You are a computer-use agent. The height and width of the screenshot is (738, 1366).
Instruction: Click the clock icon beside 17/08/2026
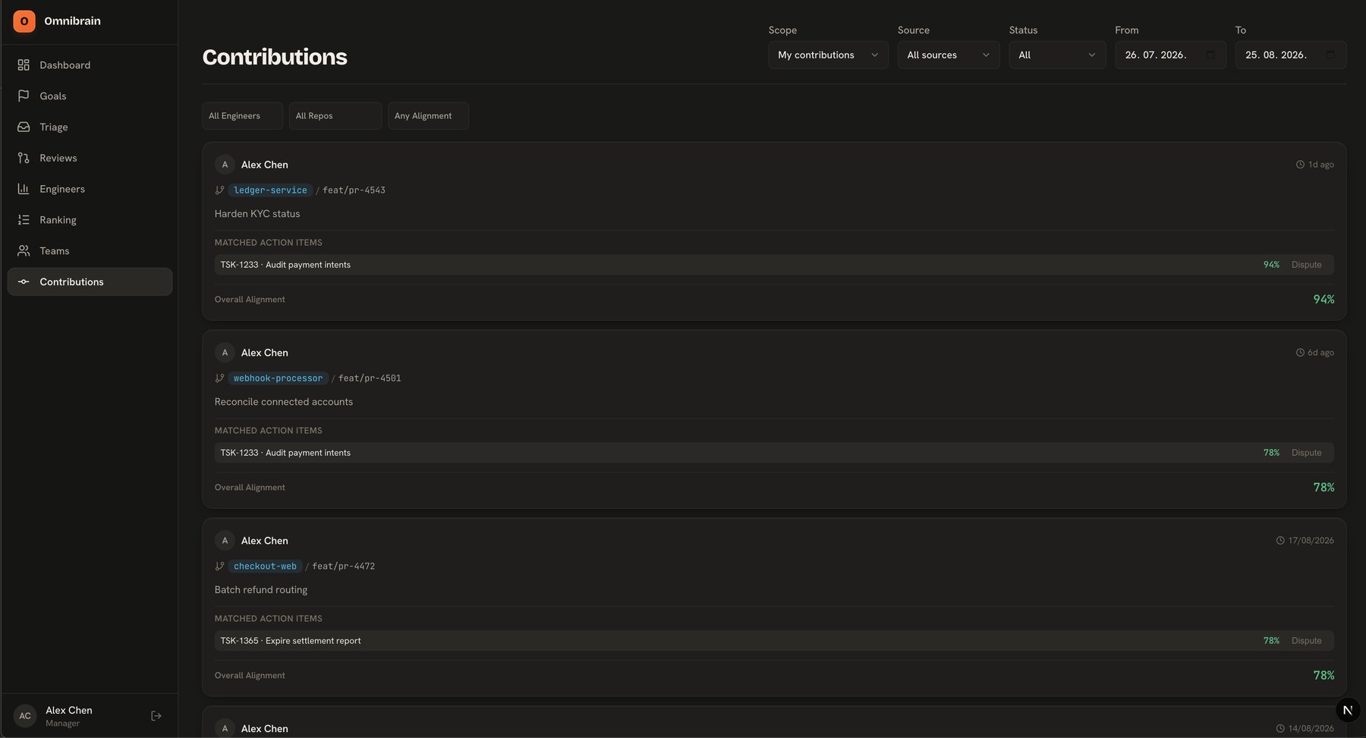[1280, 541]
